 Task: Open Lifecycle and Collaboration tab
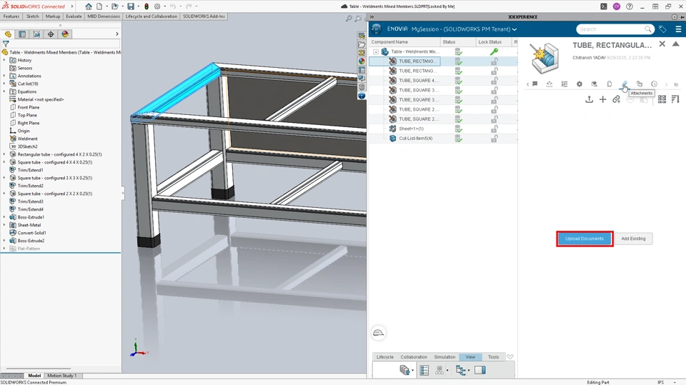(151, 16)
